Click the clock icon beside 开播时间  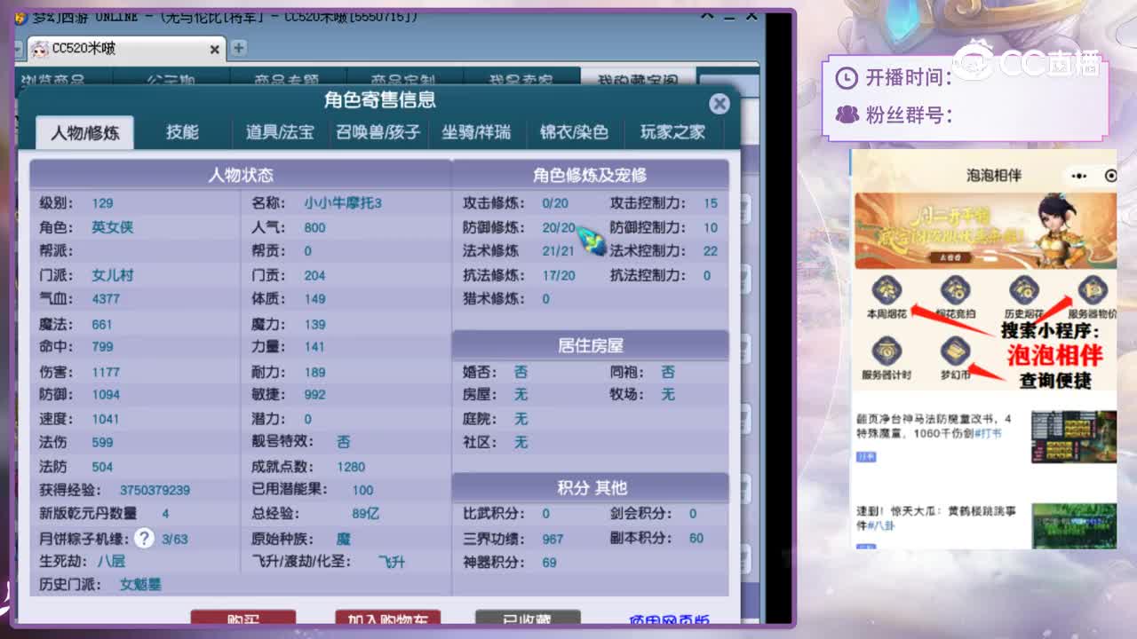[x=847, y=78]
